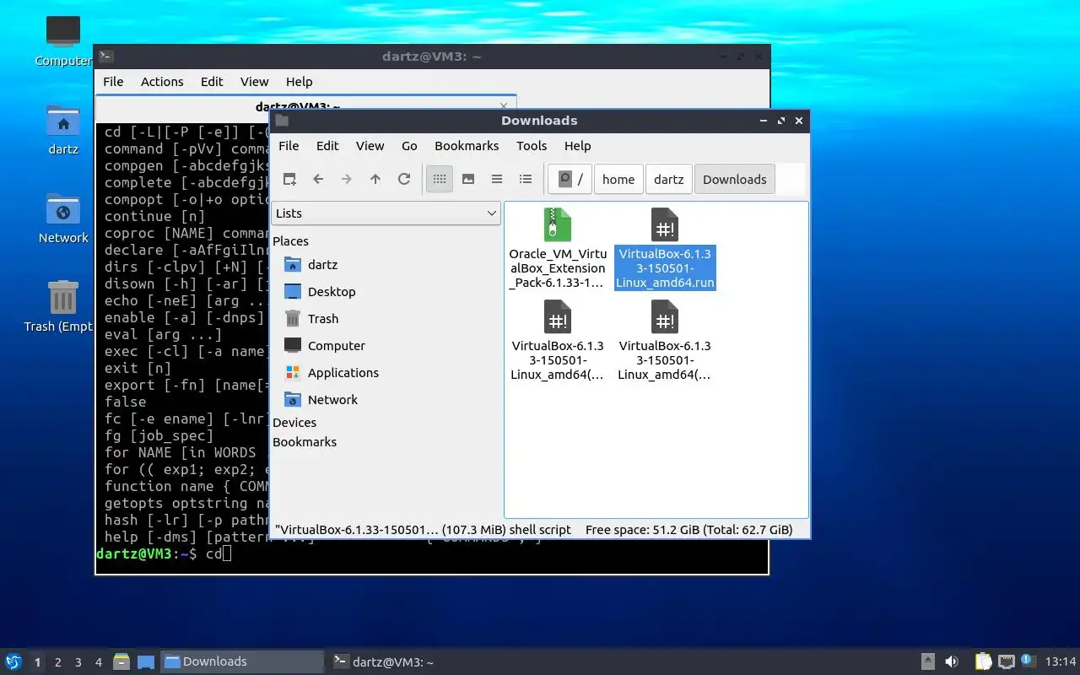1080x675 pixels.
Task: Switch to workspace 2
Action: pos(57,662)
